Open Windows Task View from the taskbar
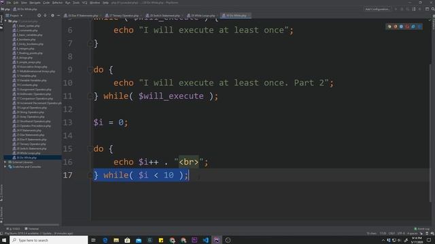The width and height of the screenshot is (435, 244). [94, 240]
